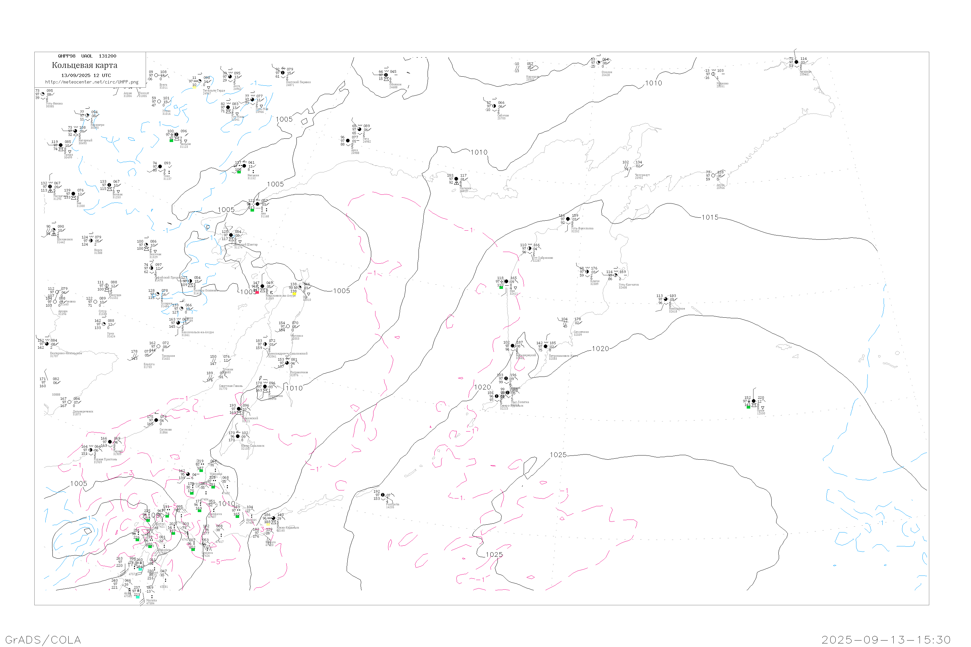The image size is (971, 647).
Task: Click the Бомнак station half-filled circle
Action: pos(109,185)
